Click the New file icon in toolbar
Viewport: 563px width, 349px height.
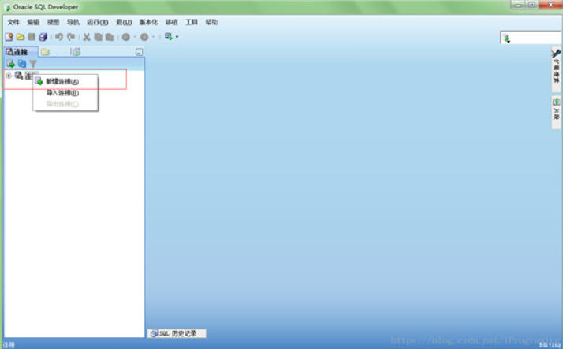(x=9, y=37)
